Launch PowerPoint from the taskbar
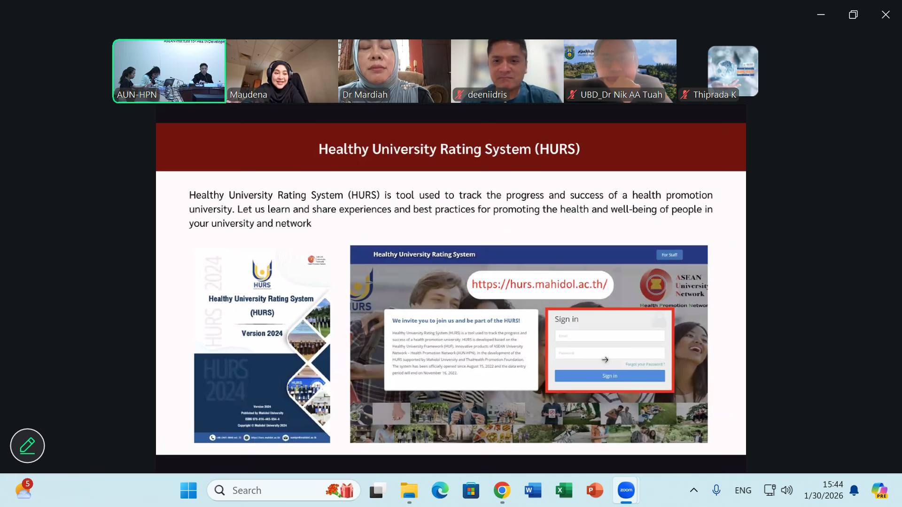The image size is (902, 507). tap(594, 490)
